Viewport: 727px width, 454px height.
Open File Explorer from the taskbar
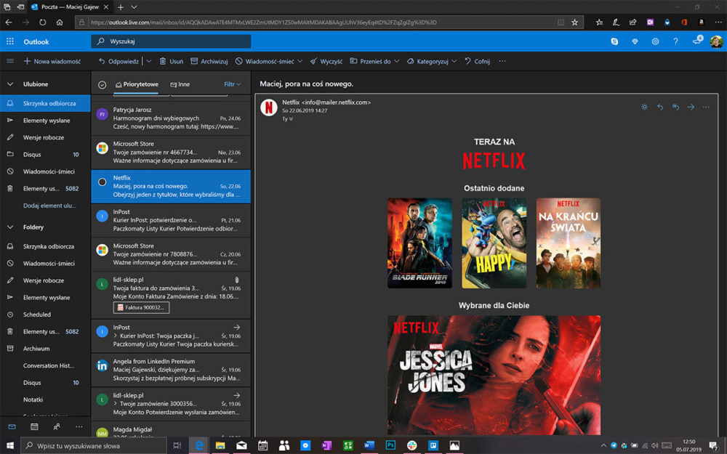tap(220, 445)
